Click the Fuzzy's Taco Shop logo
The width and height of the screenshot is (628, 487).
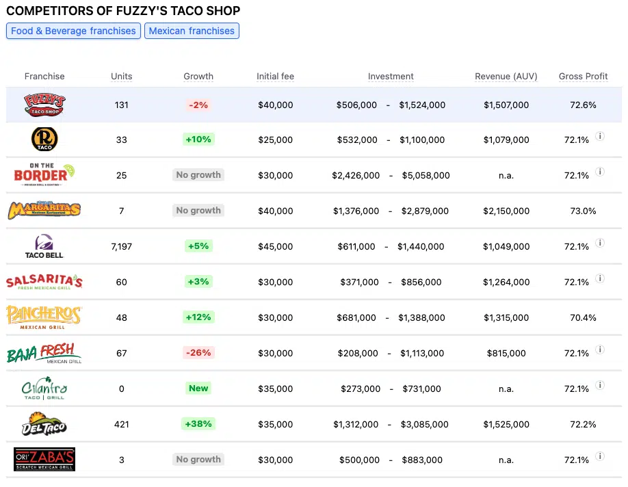coord(44,105)
